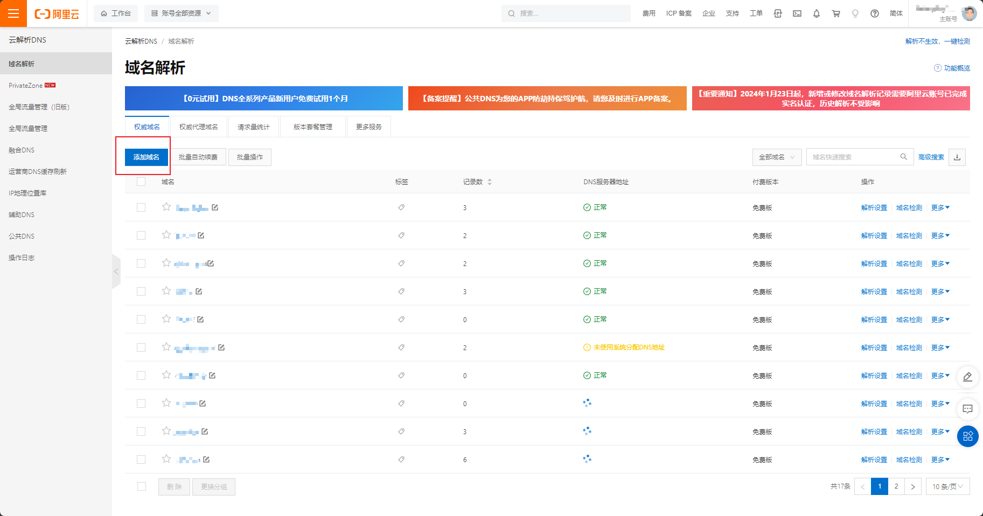Open floating blue apps grid widget
983x516 pixels.
967,436
